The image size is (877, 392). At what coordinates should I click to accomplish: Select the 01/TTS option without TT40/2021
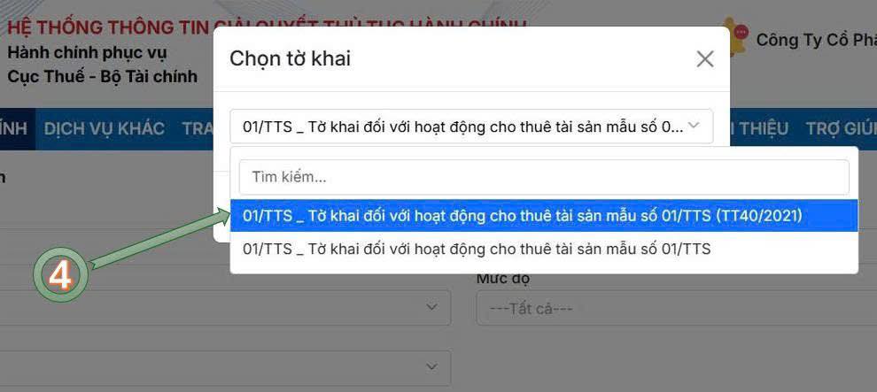[x=544, y=249]
